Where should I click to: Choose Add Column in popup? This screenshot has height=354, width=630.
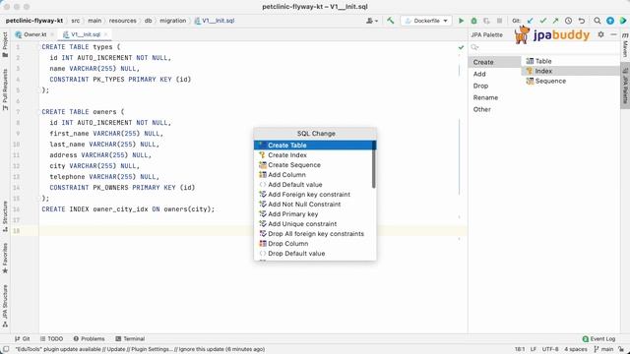pos(313,175)
